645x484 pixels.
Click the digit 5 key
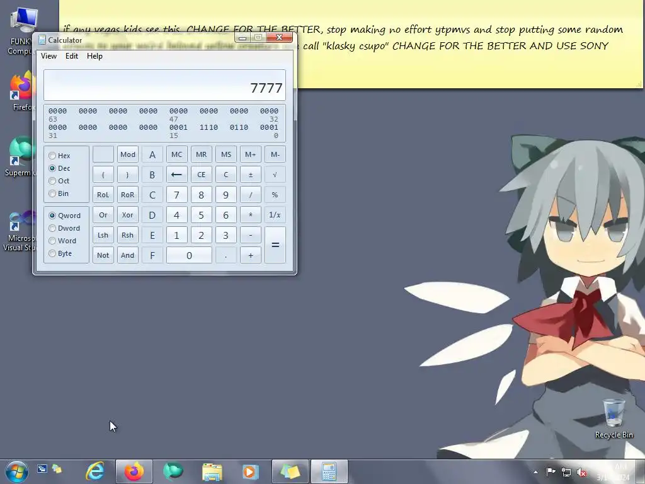pyautogui.click(x=201, y=215)
